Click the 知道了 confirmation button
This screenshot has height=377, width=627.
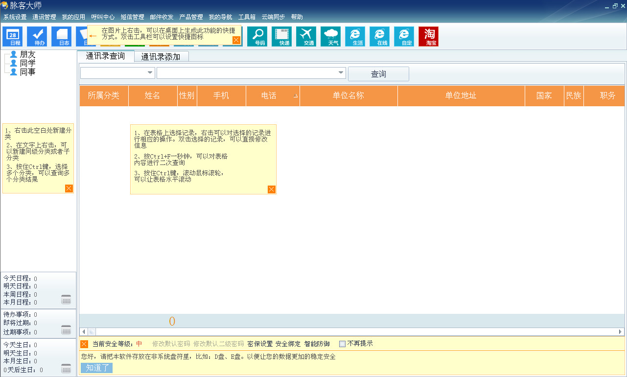coord(97,368)
